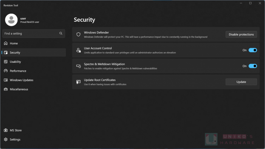Click the Windows Defender title text
Viewport: 265px width, 149px height.
(96, 33)
